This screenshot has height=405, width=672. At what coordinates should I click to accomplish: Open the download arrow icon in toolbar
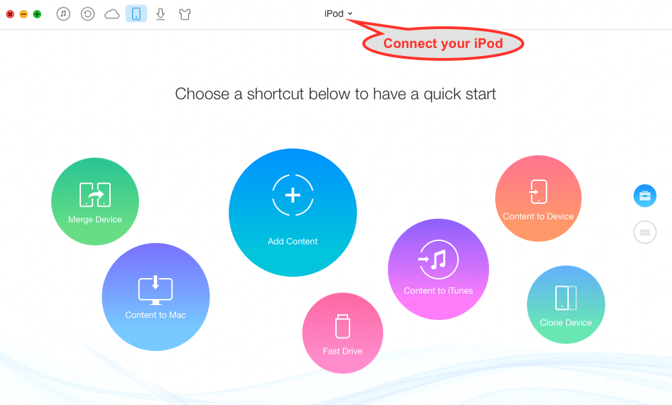click(x=161, y=14)
